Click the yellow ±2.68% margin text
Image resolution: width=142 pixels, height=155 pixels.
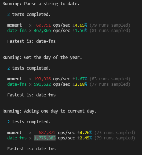point(80,84)
